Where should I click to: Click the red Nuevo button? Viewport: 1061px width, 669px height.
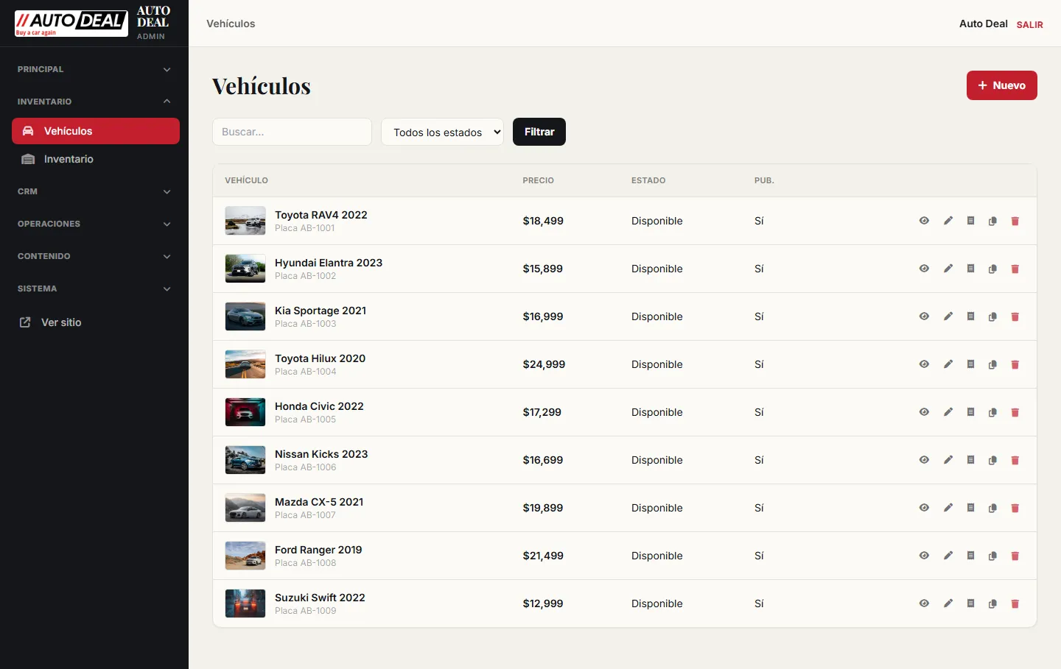pos(1002,85)
